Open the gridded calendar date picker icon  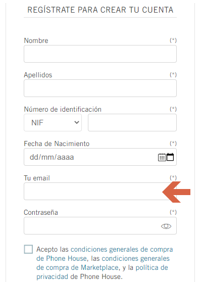click(x=162, y=157)
